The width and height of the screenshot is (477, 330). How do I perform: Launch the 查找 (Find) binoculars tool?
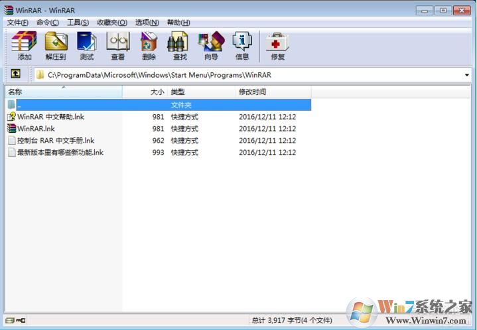[x=180, y=45]
